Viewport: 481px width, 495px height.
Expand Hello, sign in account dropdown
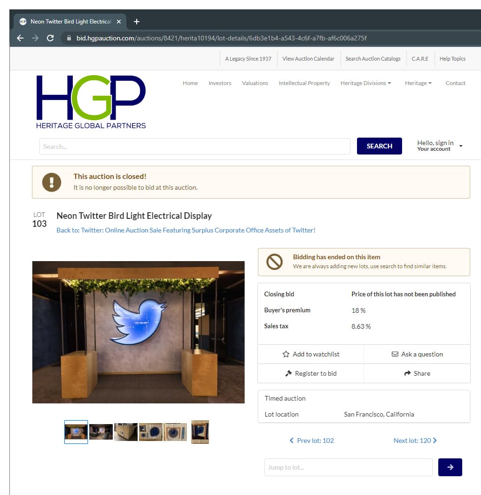440,146
